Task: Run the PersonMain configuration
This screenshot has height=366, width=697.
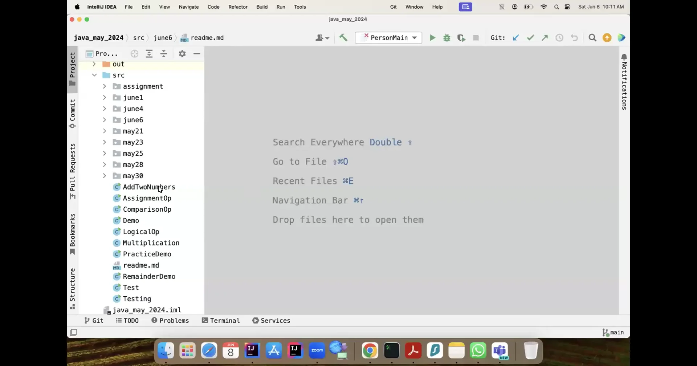Action: click(432, 37)
